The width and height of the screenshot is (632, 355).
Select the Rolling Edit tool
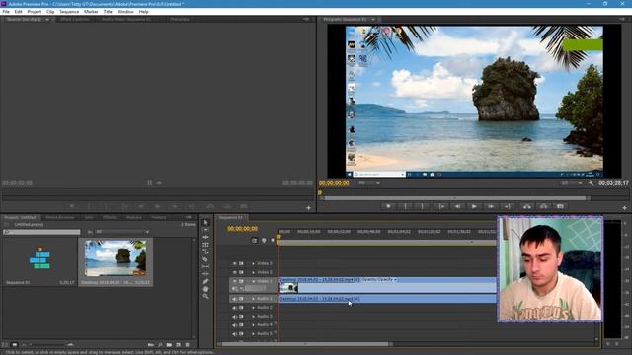205,245
